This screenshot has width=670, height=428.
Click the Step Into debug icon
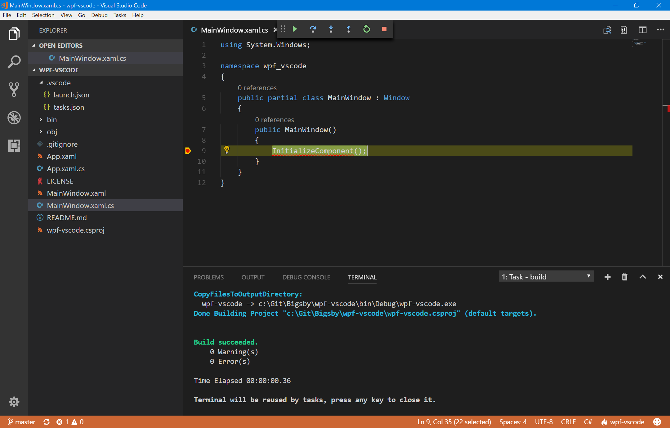(x=331, y=29)
